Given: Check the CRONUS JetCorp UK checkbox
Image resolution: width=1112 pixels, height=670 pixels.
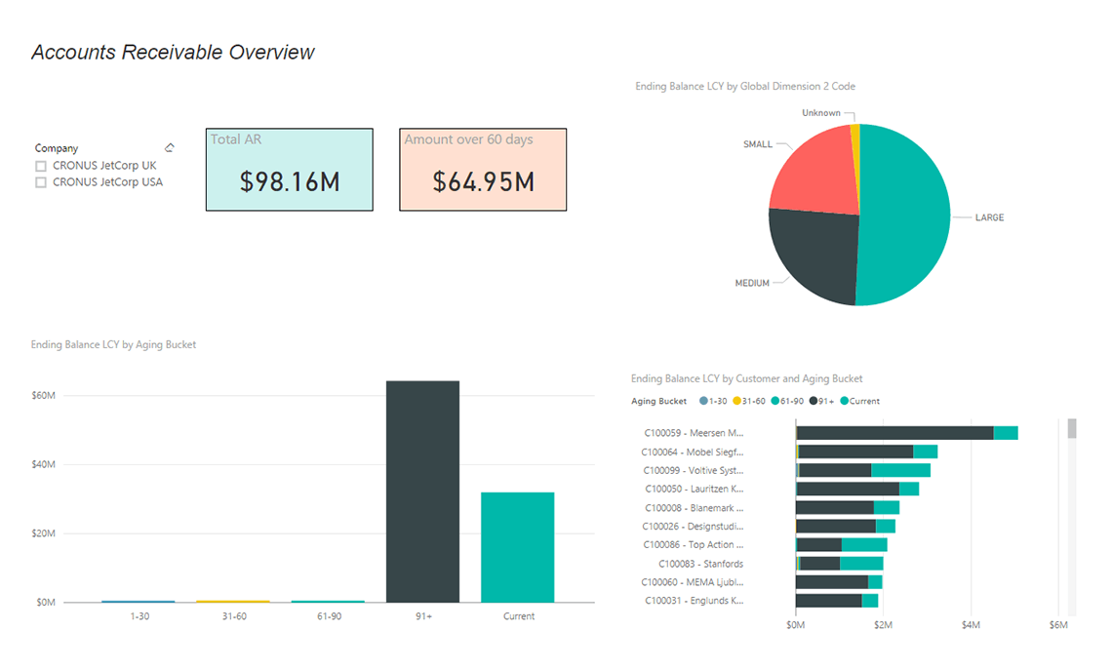Looking at the screenshot, I should (41, 166).
